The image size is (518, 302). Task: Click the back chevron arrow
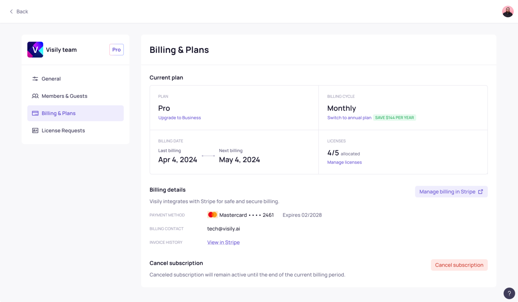pos(11,11)
